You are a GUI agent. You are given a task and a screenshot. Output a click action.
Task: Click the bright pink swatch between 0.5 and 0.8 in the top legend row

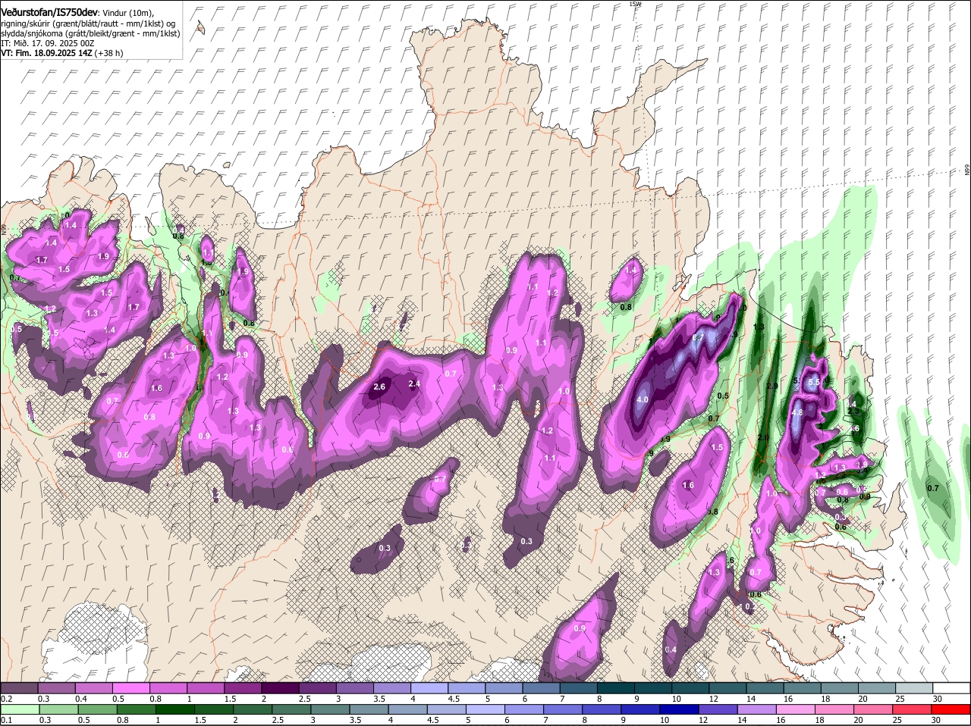tap(130, 688)
